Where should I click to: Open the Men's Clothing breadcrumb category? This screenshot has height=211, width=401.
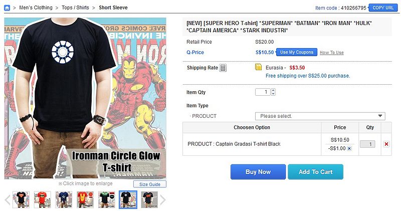pos(36,8)
